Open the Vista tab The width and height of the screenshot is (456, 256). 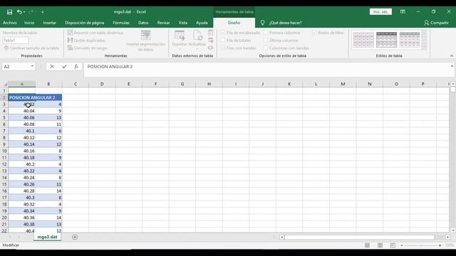(183, 23)
